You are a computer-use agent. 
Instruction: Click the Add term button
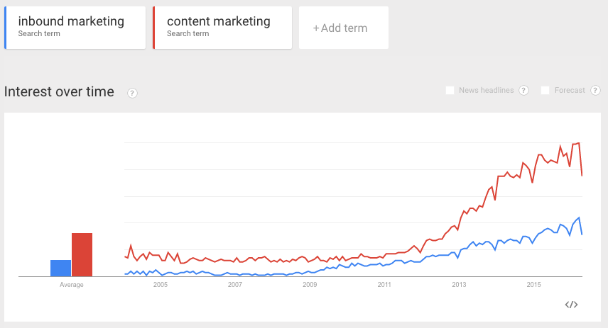pyautogui.click(x=343, y=28)
